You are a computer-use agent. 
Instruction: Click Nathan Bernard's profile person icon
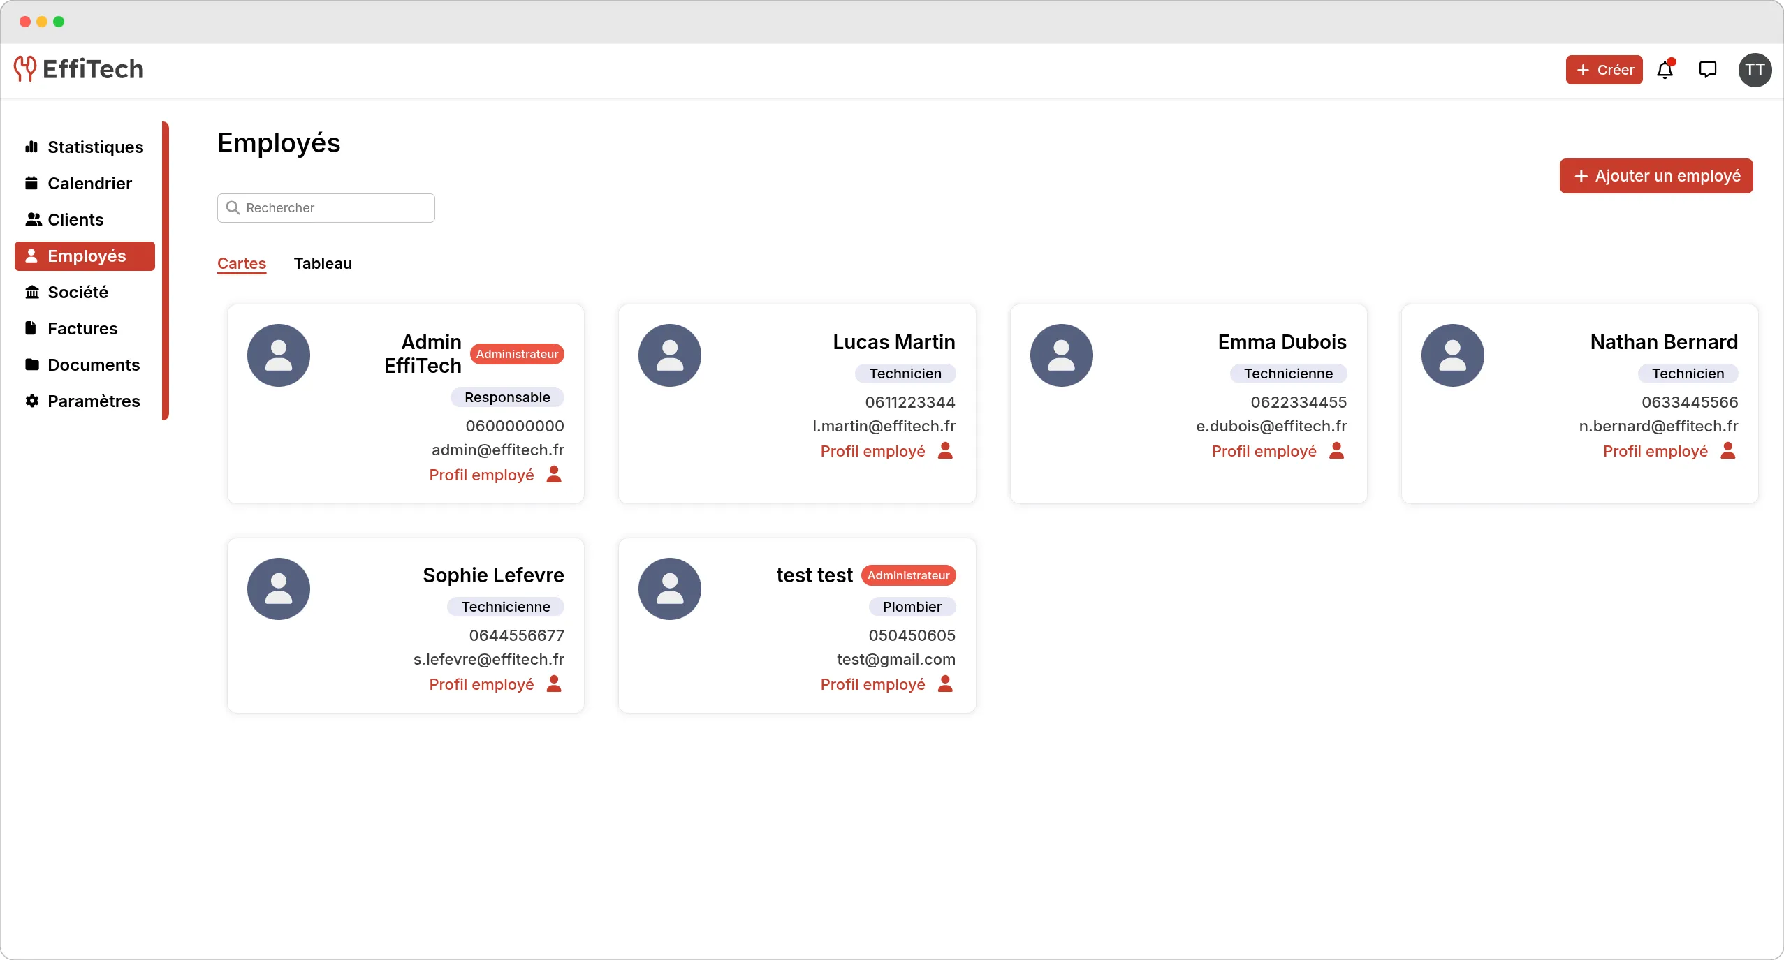(x=1729, y=451)
